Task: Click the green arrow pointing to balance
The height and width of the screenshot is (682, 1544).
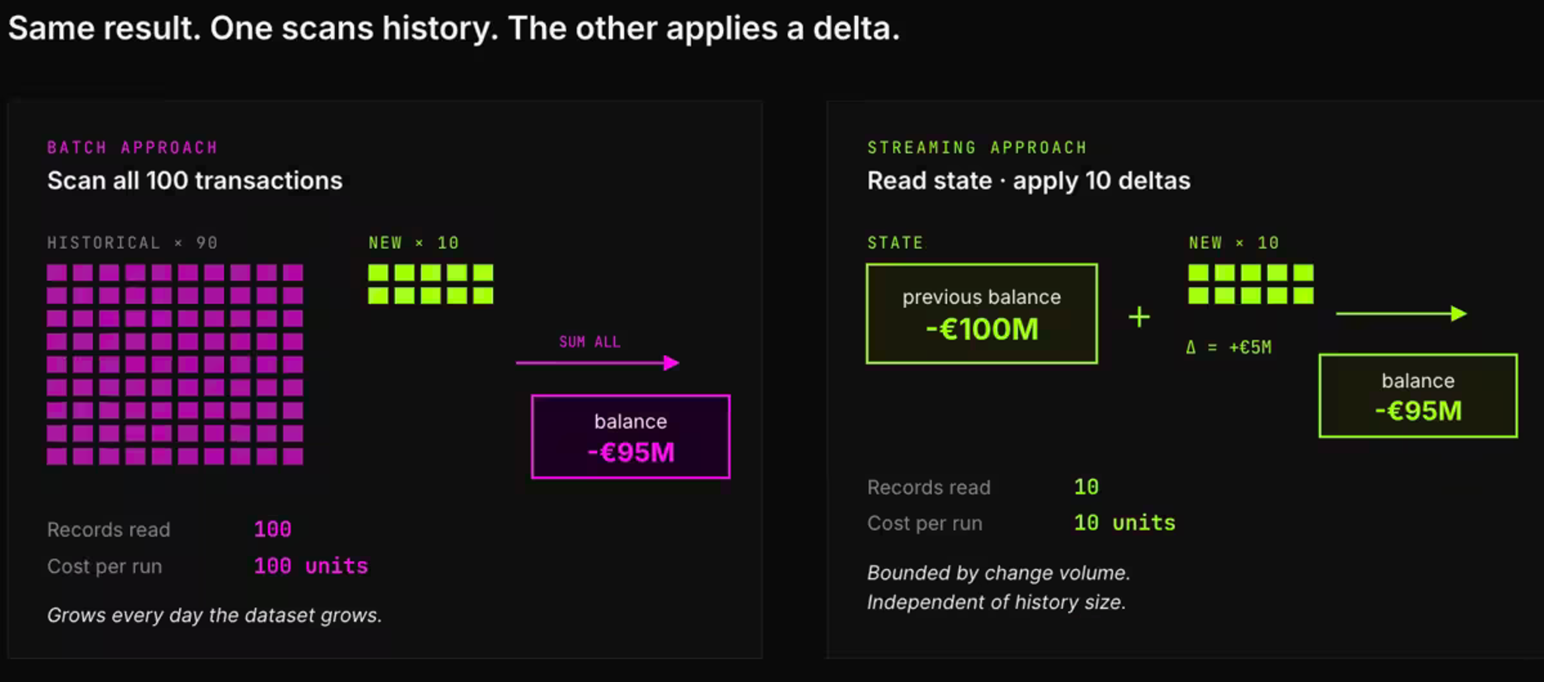Action: click(x=1401, y=313)
